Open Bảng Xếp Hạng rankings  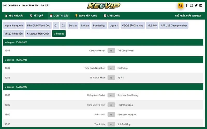point(86,16)
